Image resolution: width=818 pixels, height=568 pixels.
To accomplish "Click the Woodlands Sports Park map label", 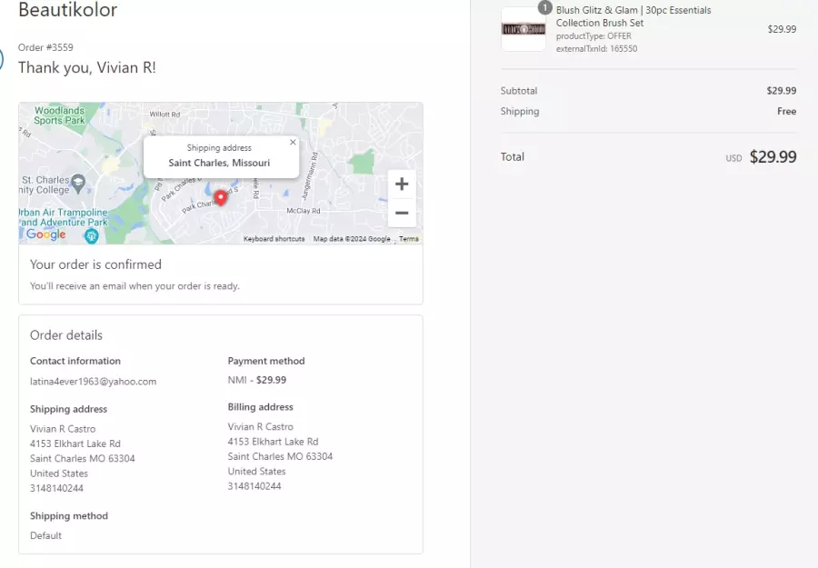I will 59,115.
